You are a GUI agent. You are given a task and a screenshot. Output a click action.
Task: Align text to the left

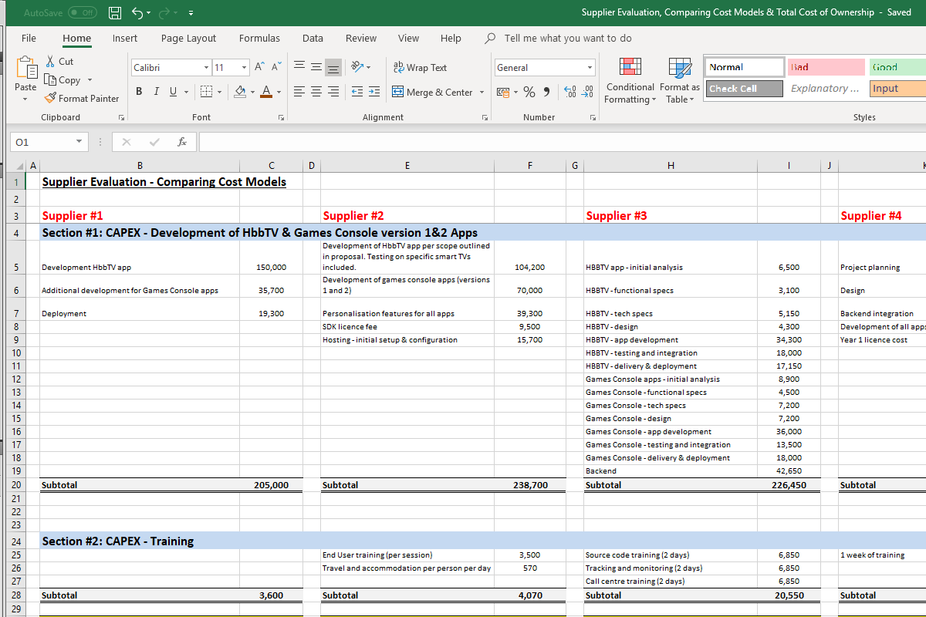tap(299, 92)
